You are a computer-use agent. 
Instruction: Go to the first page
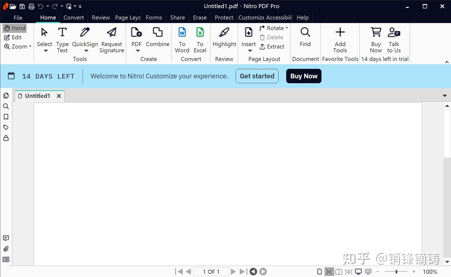[x=179, y=272]
